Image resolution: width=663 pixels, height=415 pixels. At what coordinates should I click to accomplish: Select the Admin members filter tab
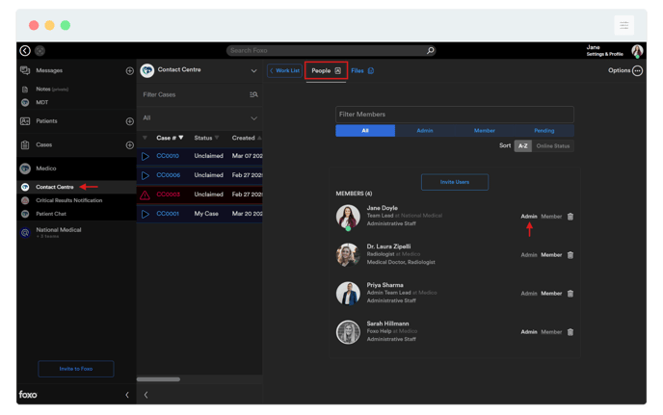(425, 131)
